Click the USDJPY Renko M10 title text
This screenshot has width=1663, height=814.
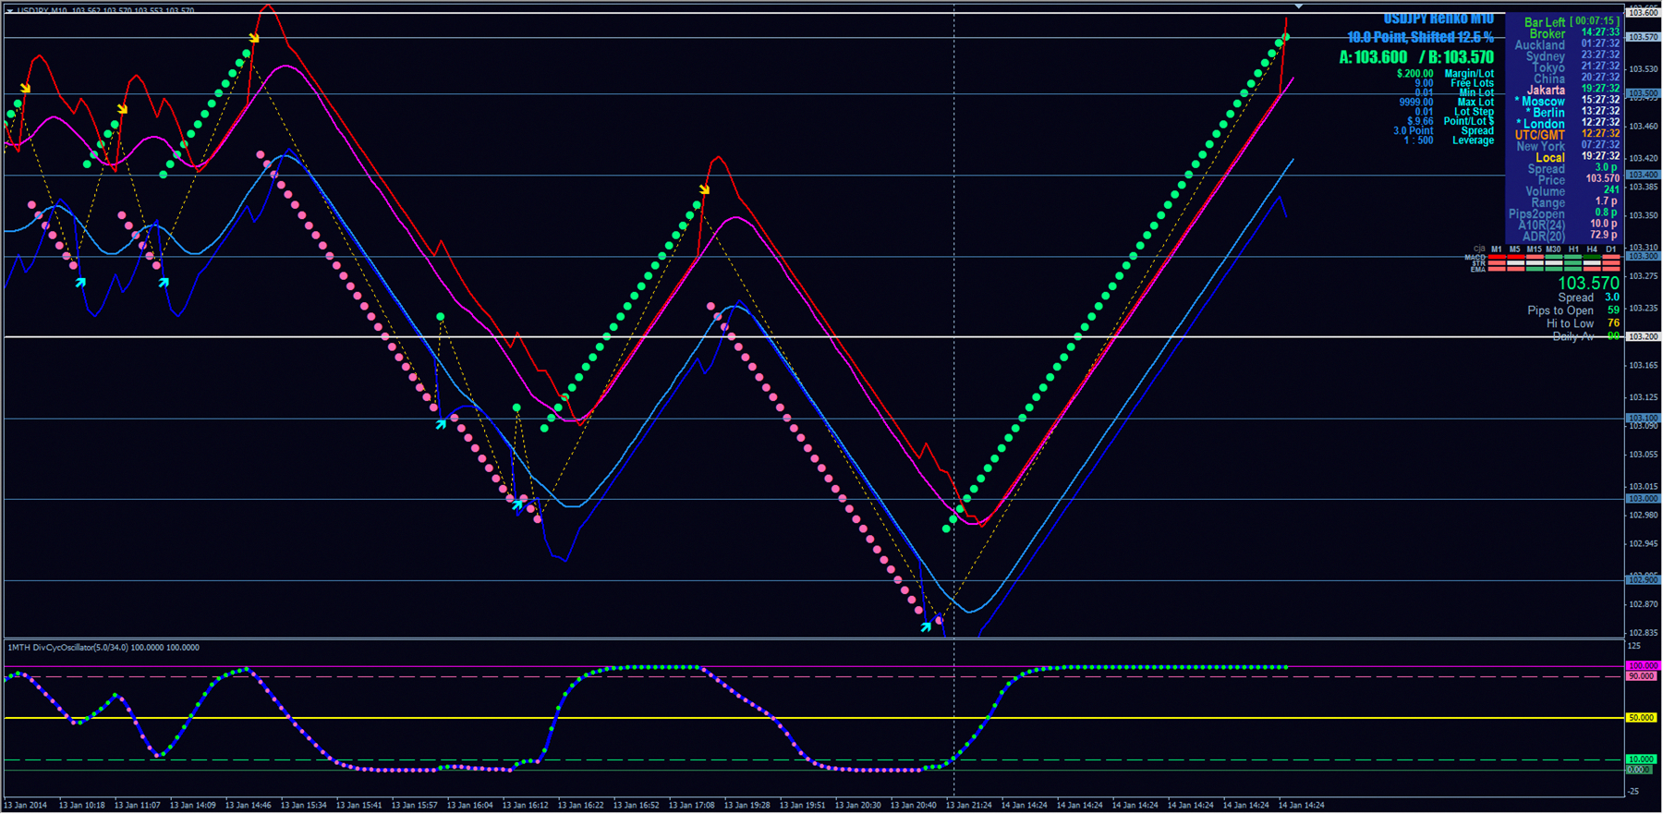(x=1438, y=19)
